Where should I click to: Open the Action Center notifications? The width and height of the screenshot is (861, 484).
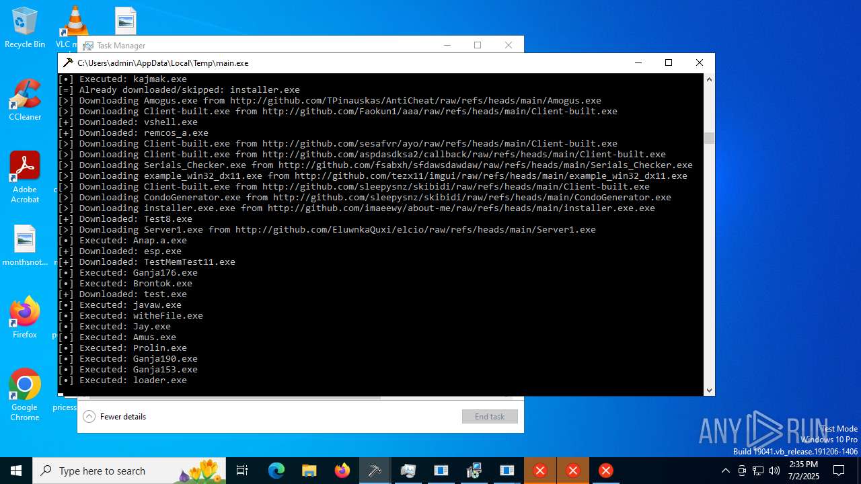pos(839,471)
